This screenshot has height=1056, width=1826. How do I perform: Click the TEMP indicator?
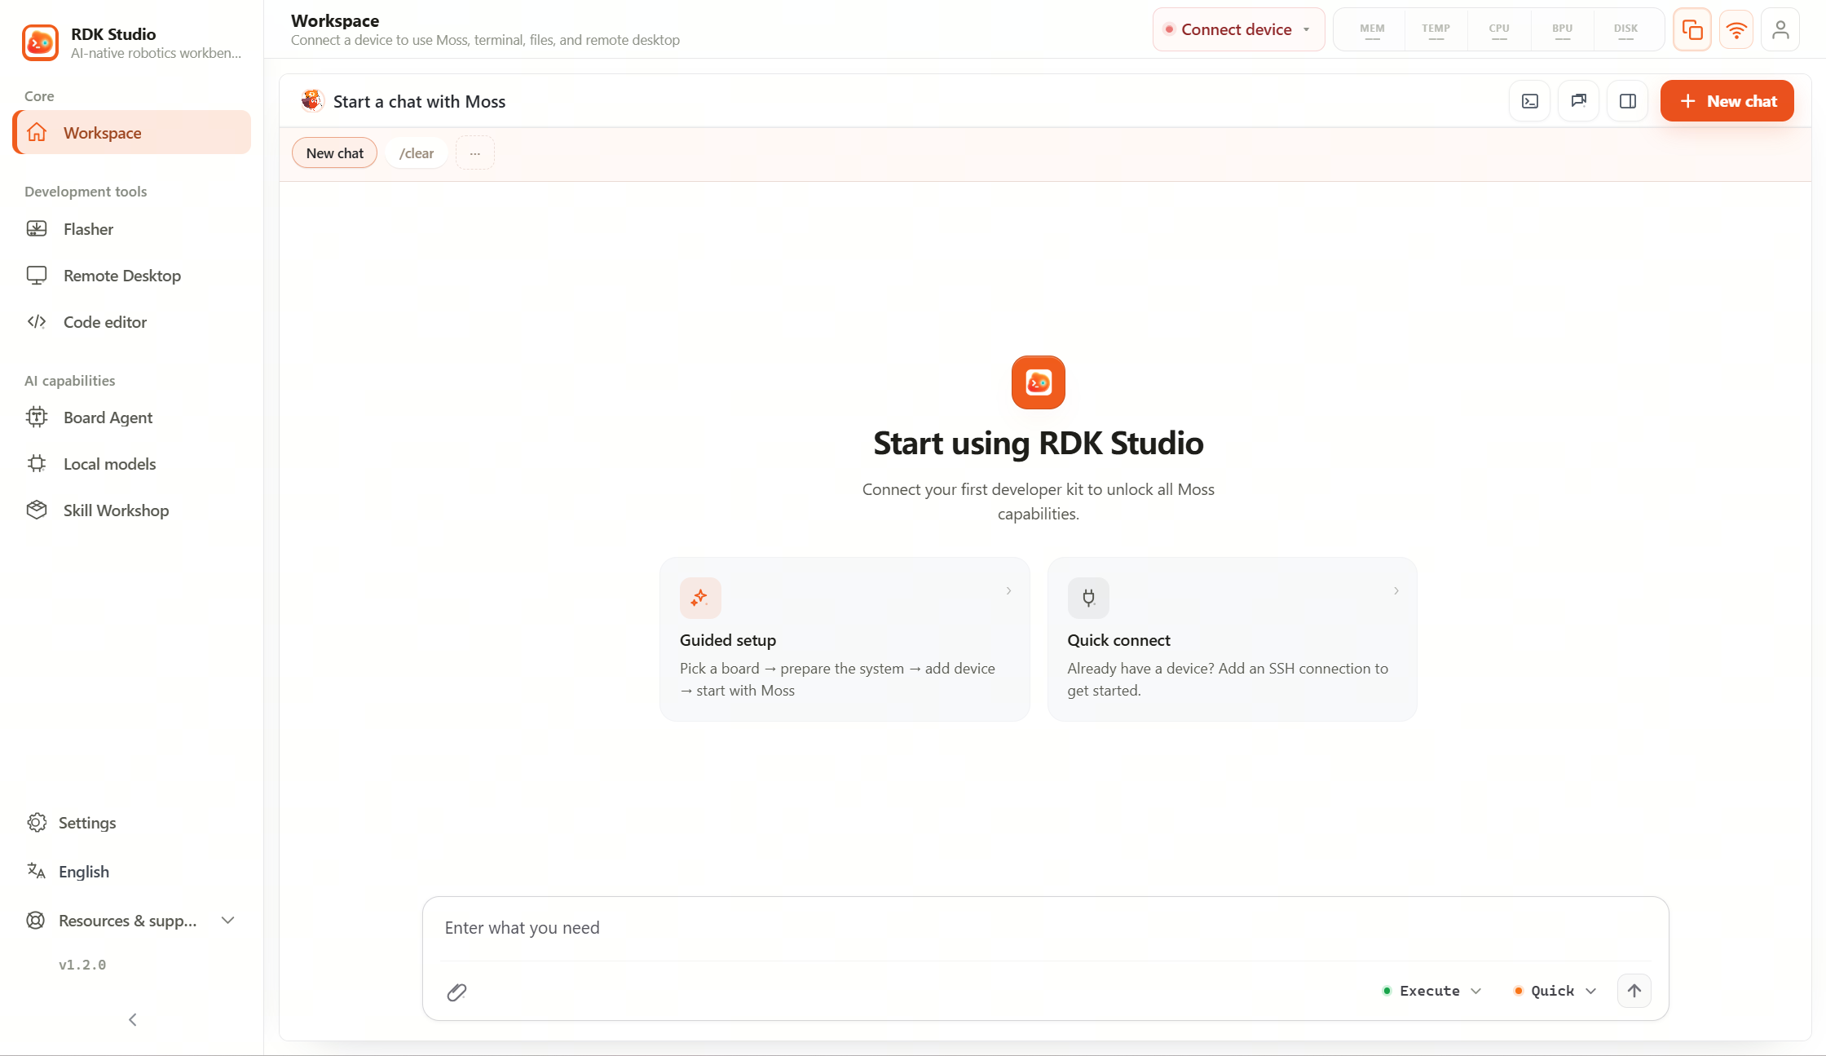pyautogui.click(x=1436, y=30)
